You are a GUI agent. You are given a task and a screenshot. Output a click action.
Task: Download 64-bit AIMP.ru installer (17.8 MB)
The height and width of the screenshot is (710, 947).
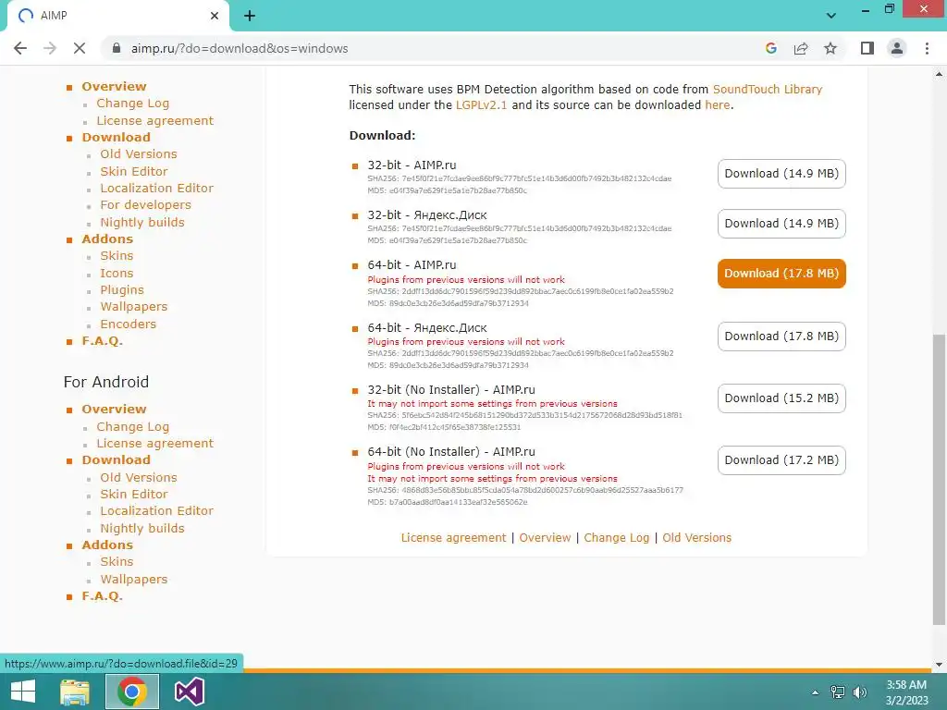(x=781, y=274)
